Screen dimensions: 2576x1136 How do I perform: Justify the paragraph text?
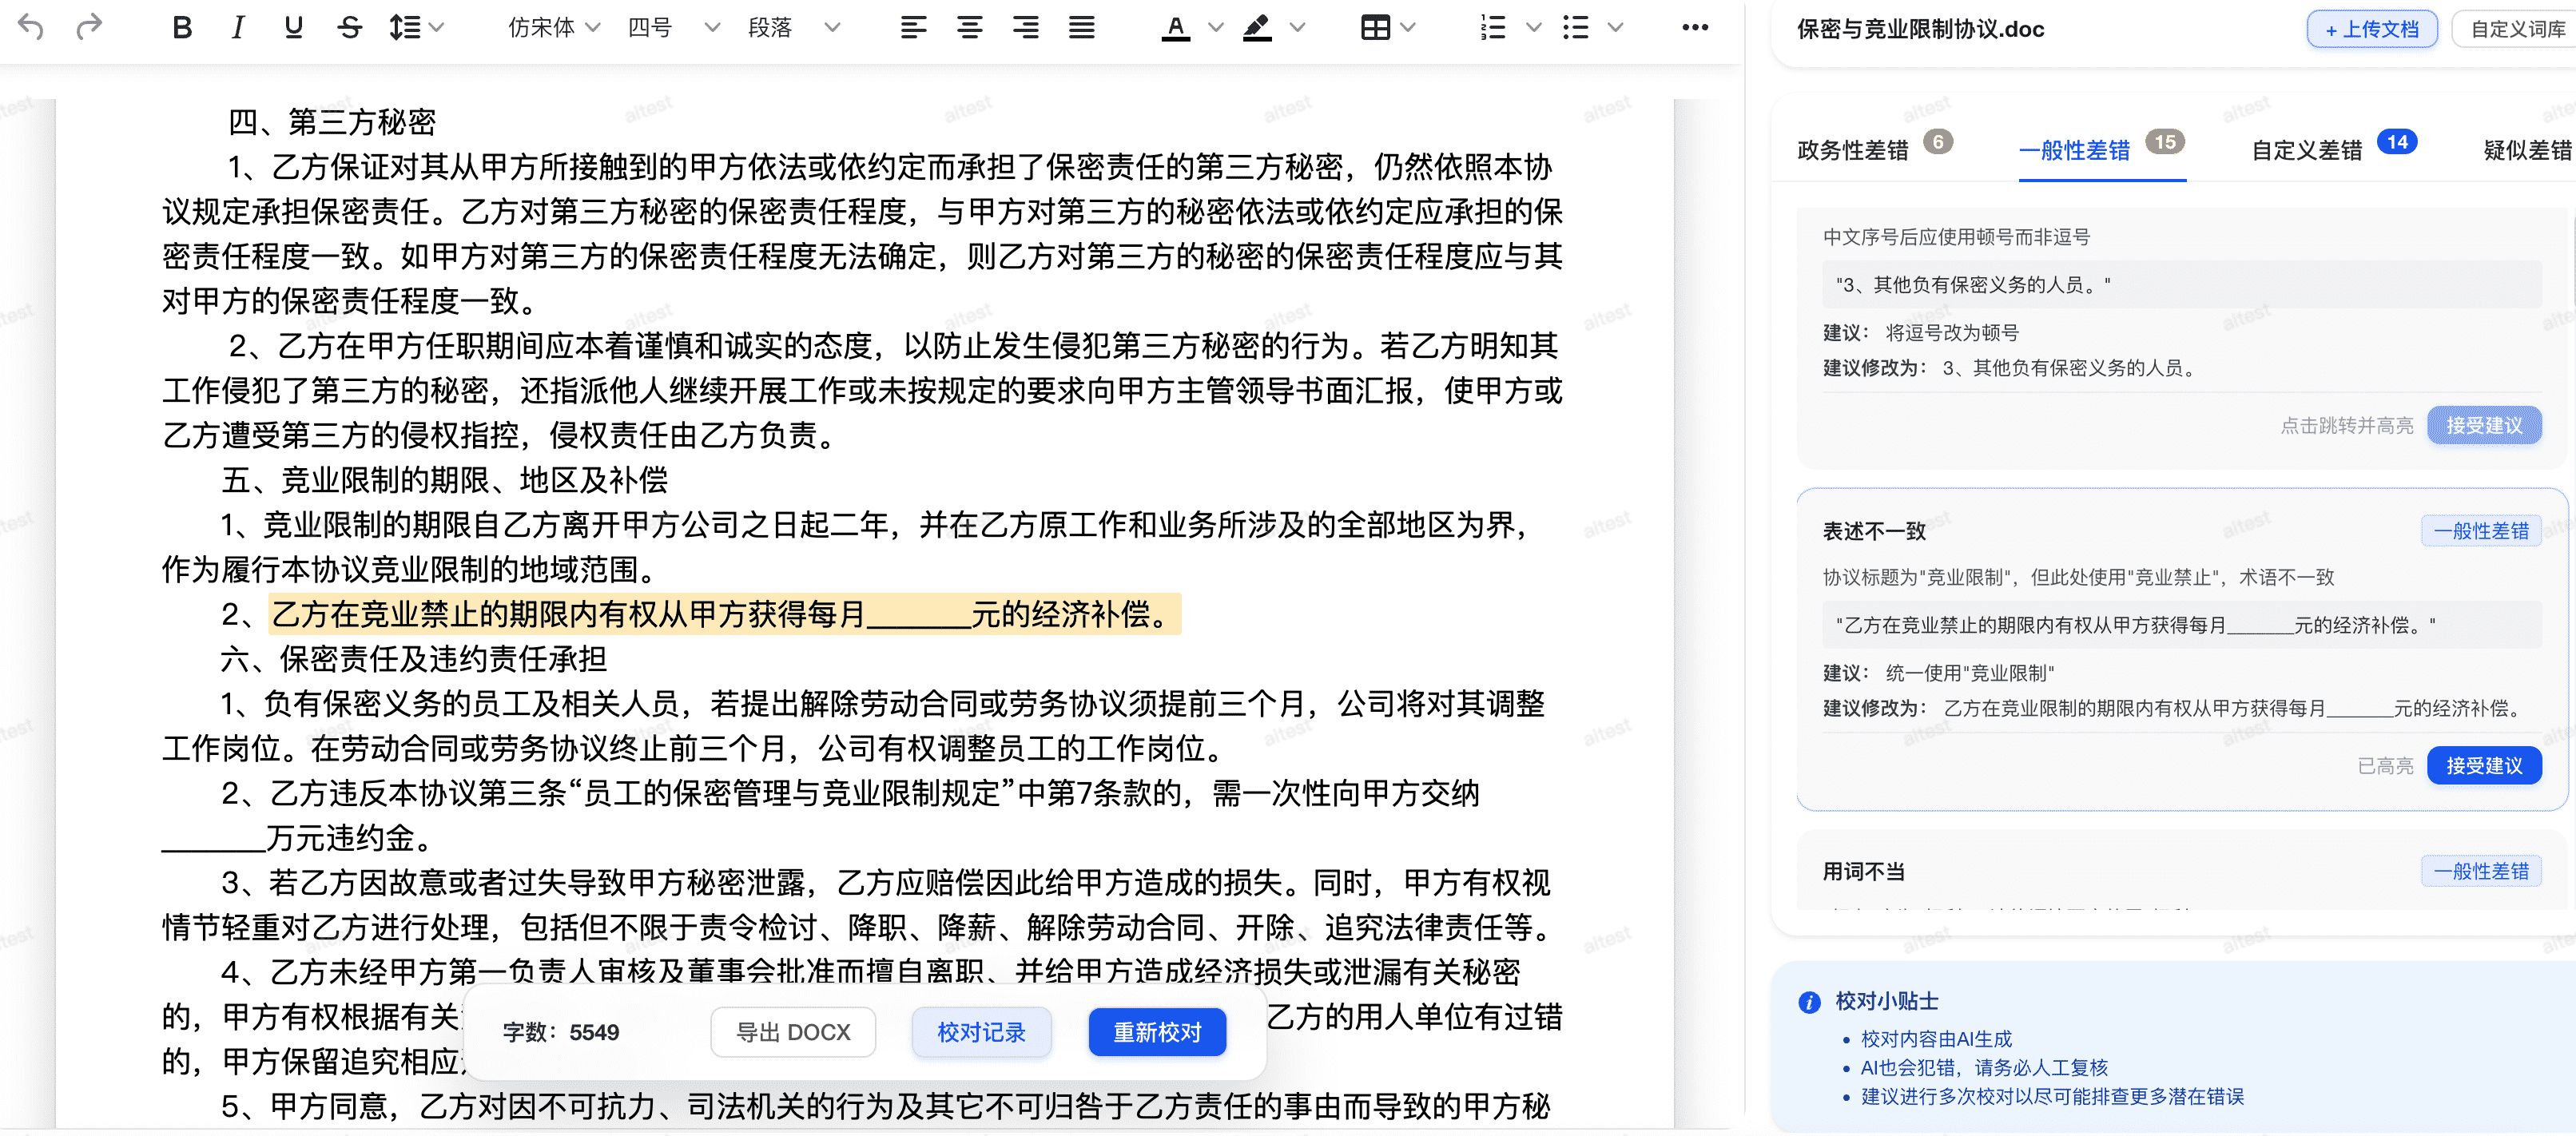(x=1081, y=27)
